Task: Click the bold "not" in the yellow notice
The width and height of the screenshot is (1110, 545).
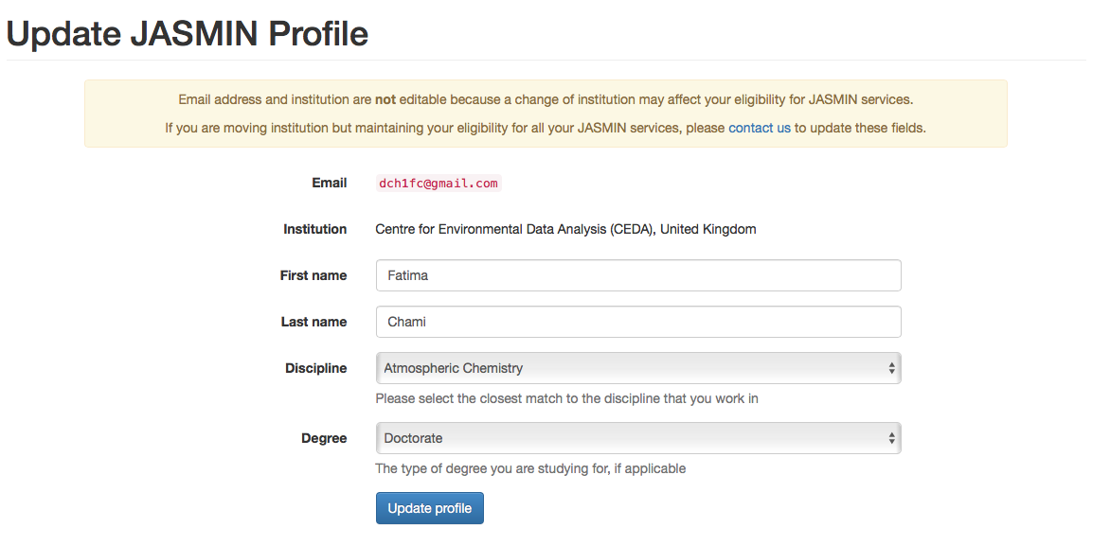Action: [385, 99]
